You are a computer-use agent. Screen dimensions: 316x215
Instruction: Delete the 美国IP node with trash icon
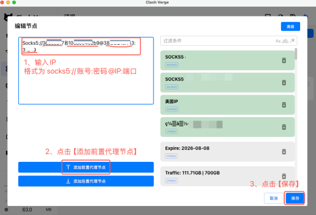click(284, 105)
